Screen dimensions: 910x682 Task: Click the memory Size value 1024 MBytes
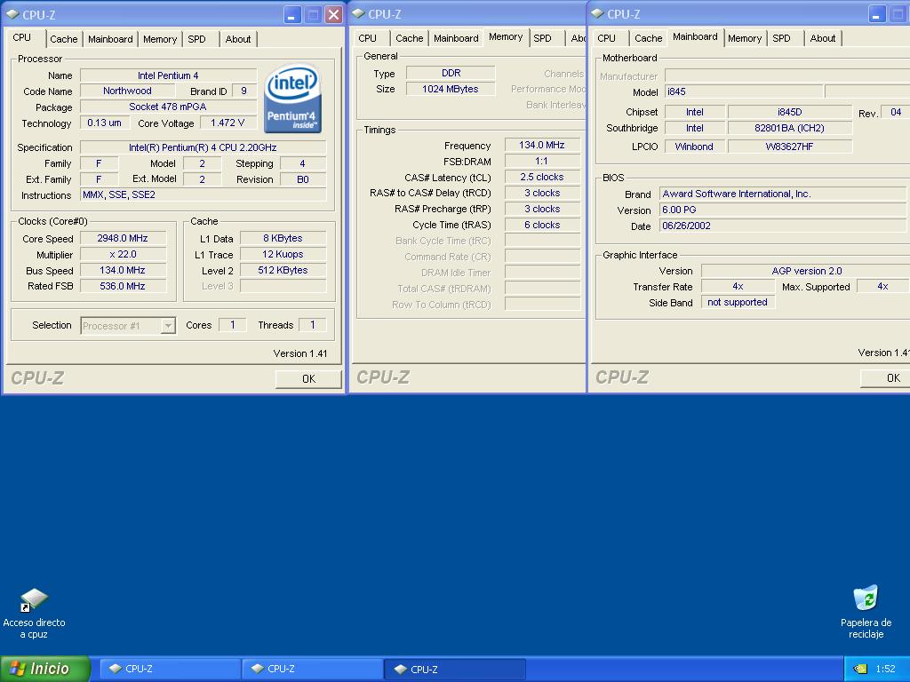point(451,89)
